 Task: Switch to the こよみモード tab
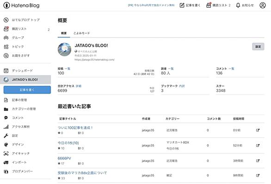tap(82, 33)
